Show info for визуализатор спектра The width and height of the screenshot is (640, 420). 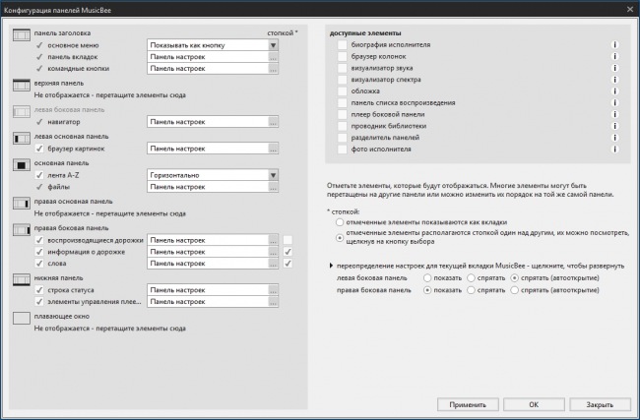(614, 80)
